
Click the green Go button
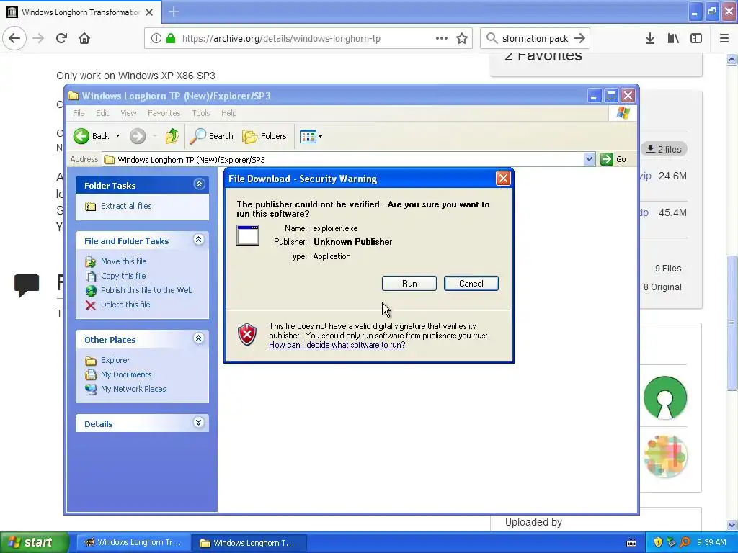click(x=613, y=159)
